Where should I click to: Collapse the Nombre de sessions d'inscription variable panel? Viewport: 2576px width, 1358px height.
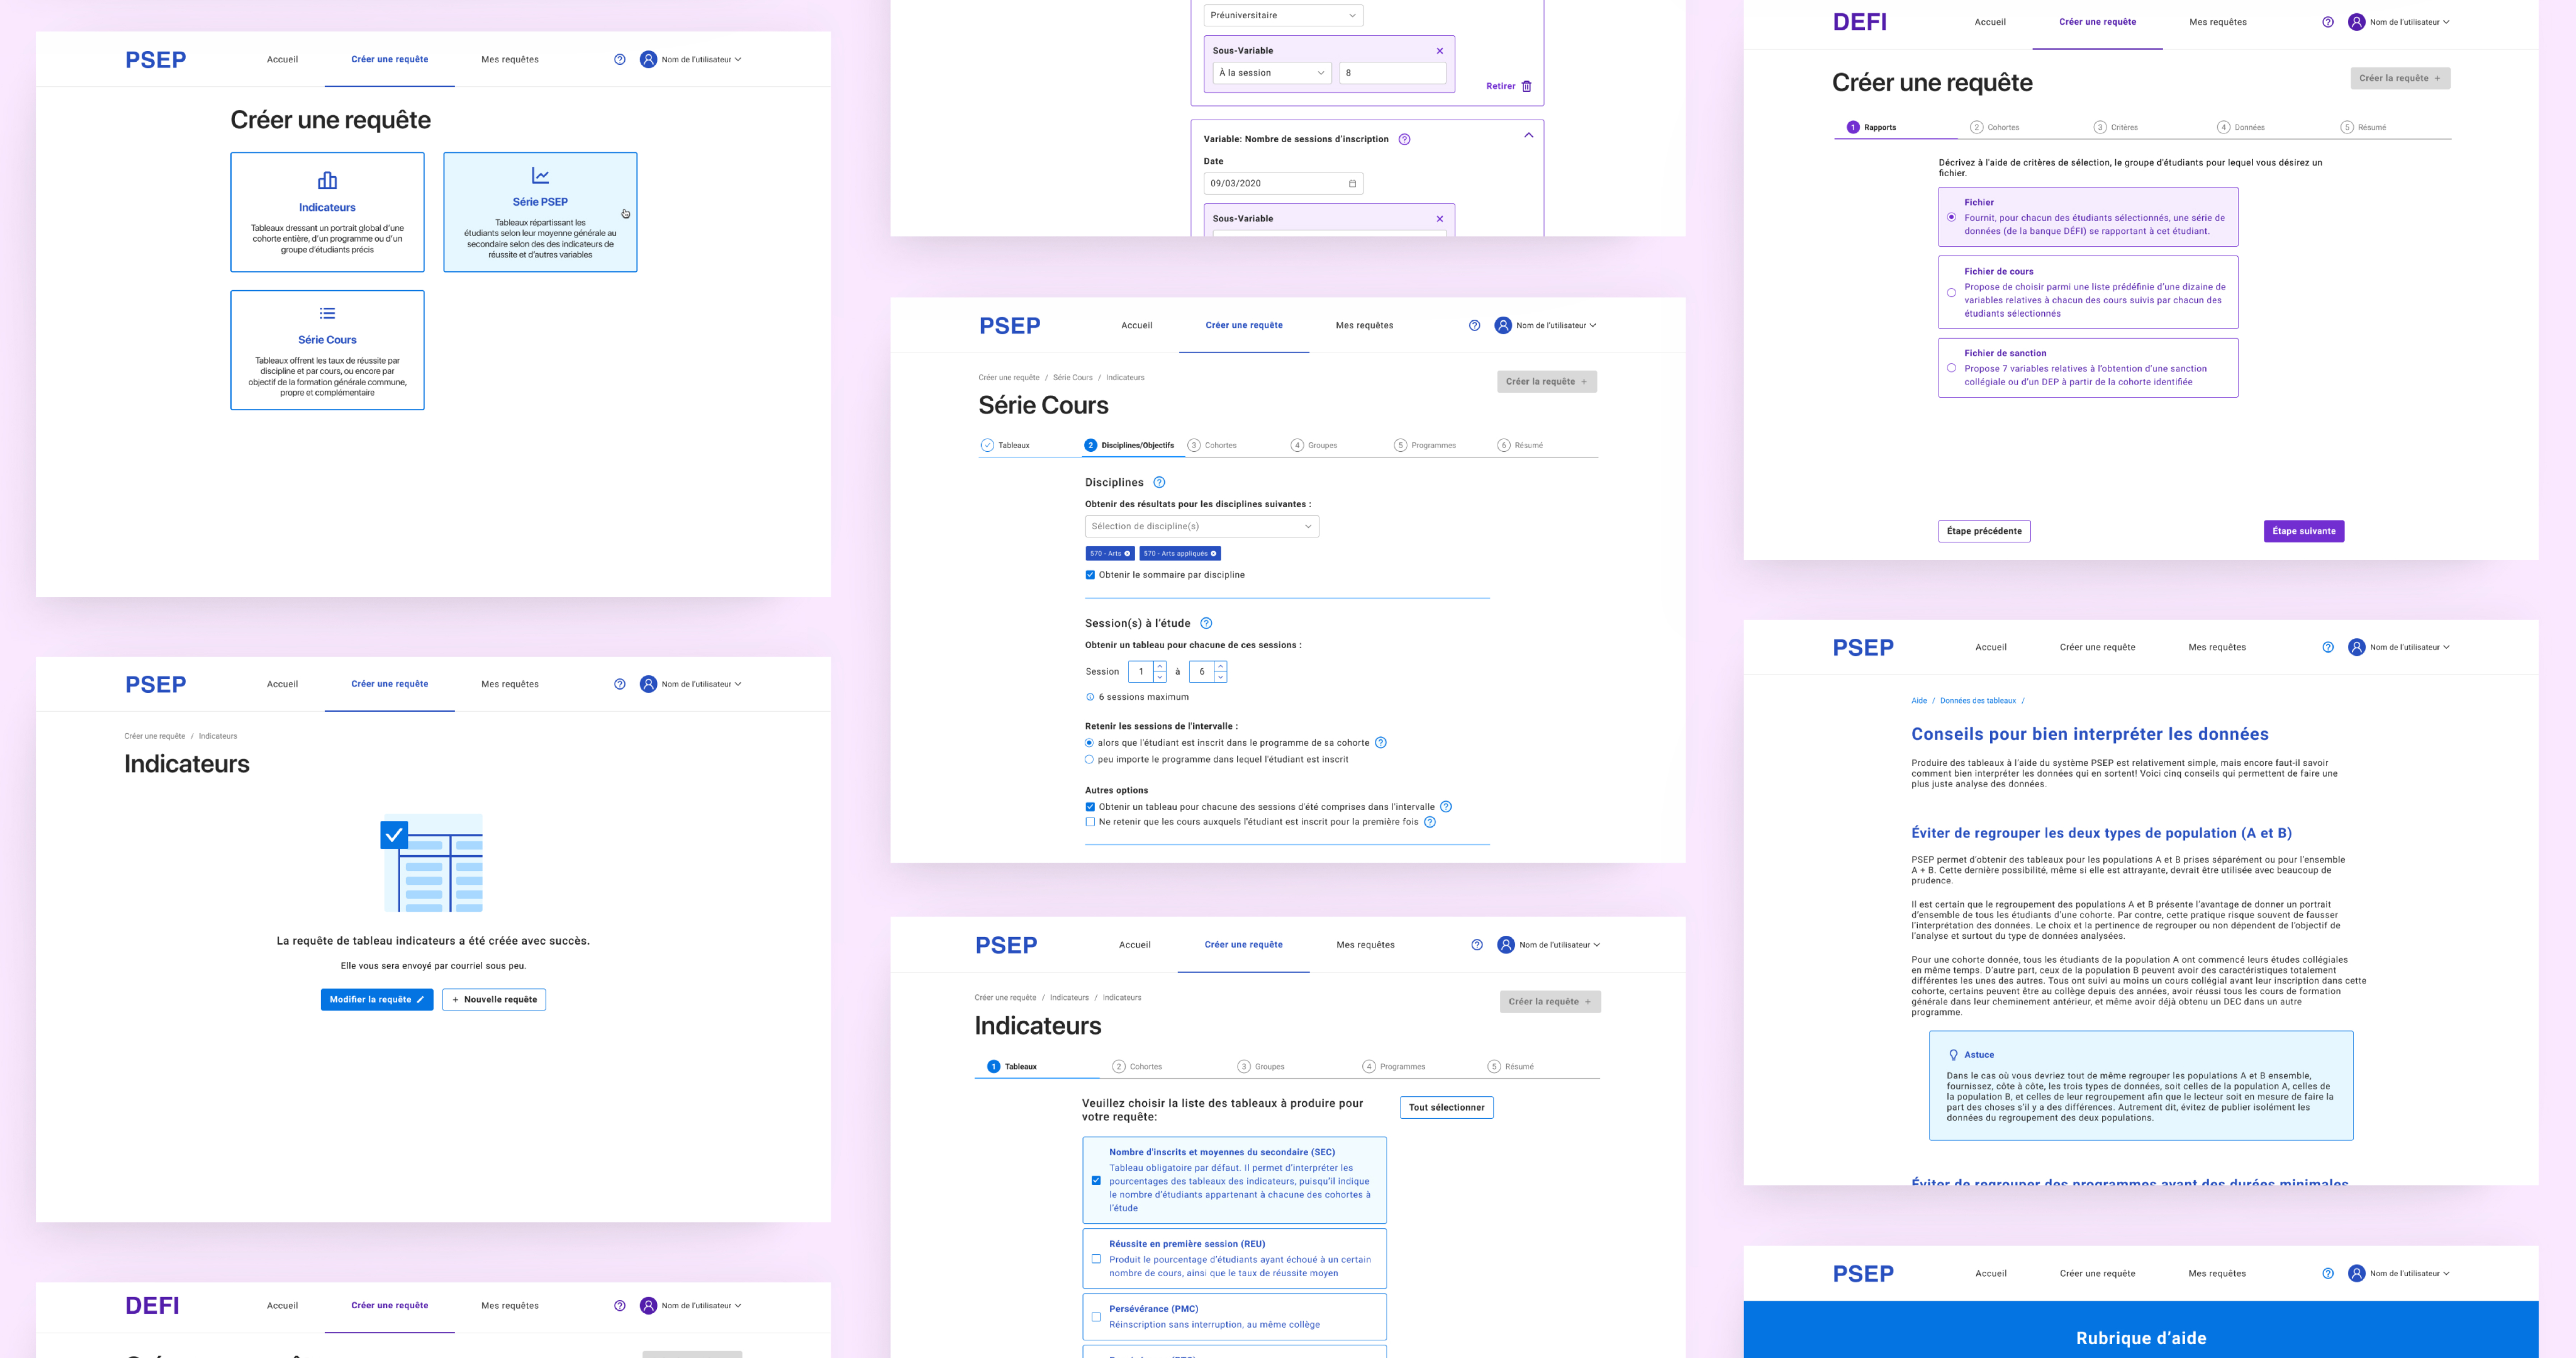[x=1528, y=135]
